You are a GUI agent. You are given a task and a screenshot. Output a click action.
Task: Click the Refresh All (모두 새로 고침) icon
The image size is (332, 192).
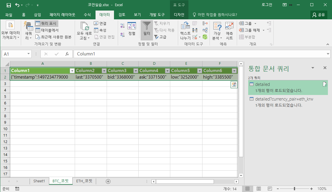[84, 26]
